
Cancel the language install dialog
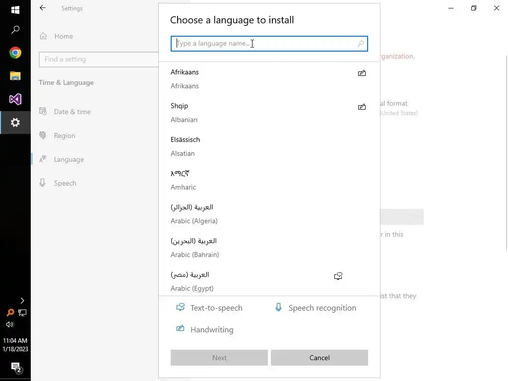[319, 358]
